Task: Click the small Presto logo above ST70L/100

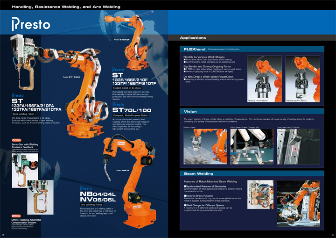Action: click(x=118, y=104)
